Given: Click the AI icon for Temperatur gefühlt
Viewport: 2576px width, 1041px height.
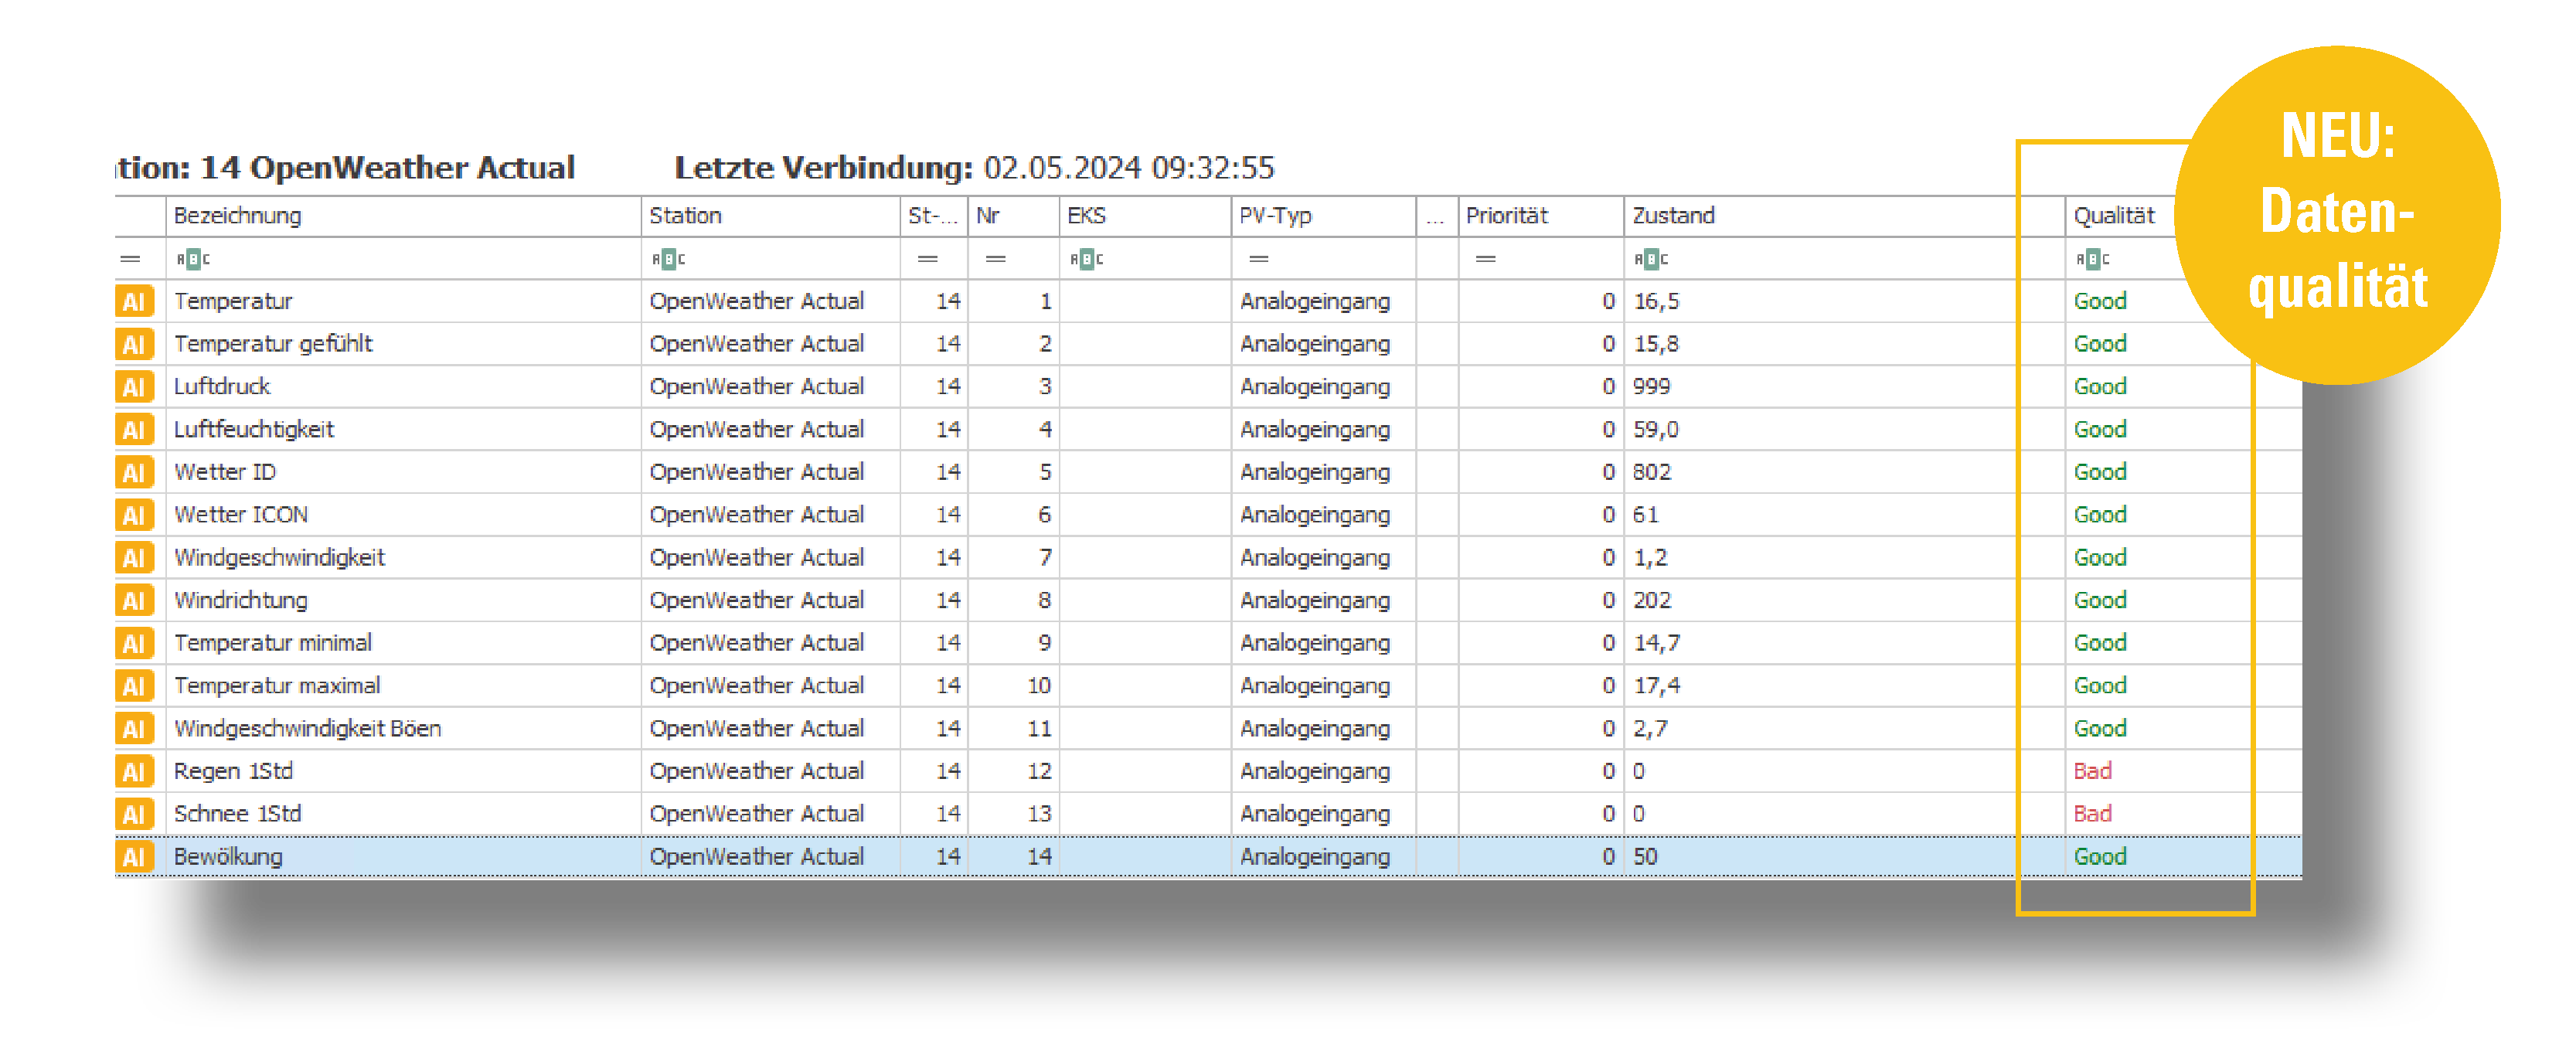Looking at the screenshot, I should 134,344.
